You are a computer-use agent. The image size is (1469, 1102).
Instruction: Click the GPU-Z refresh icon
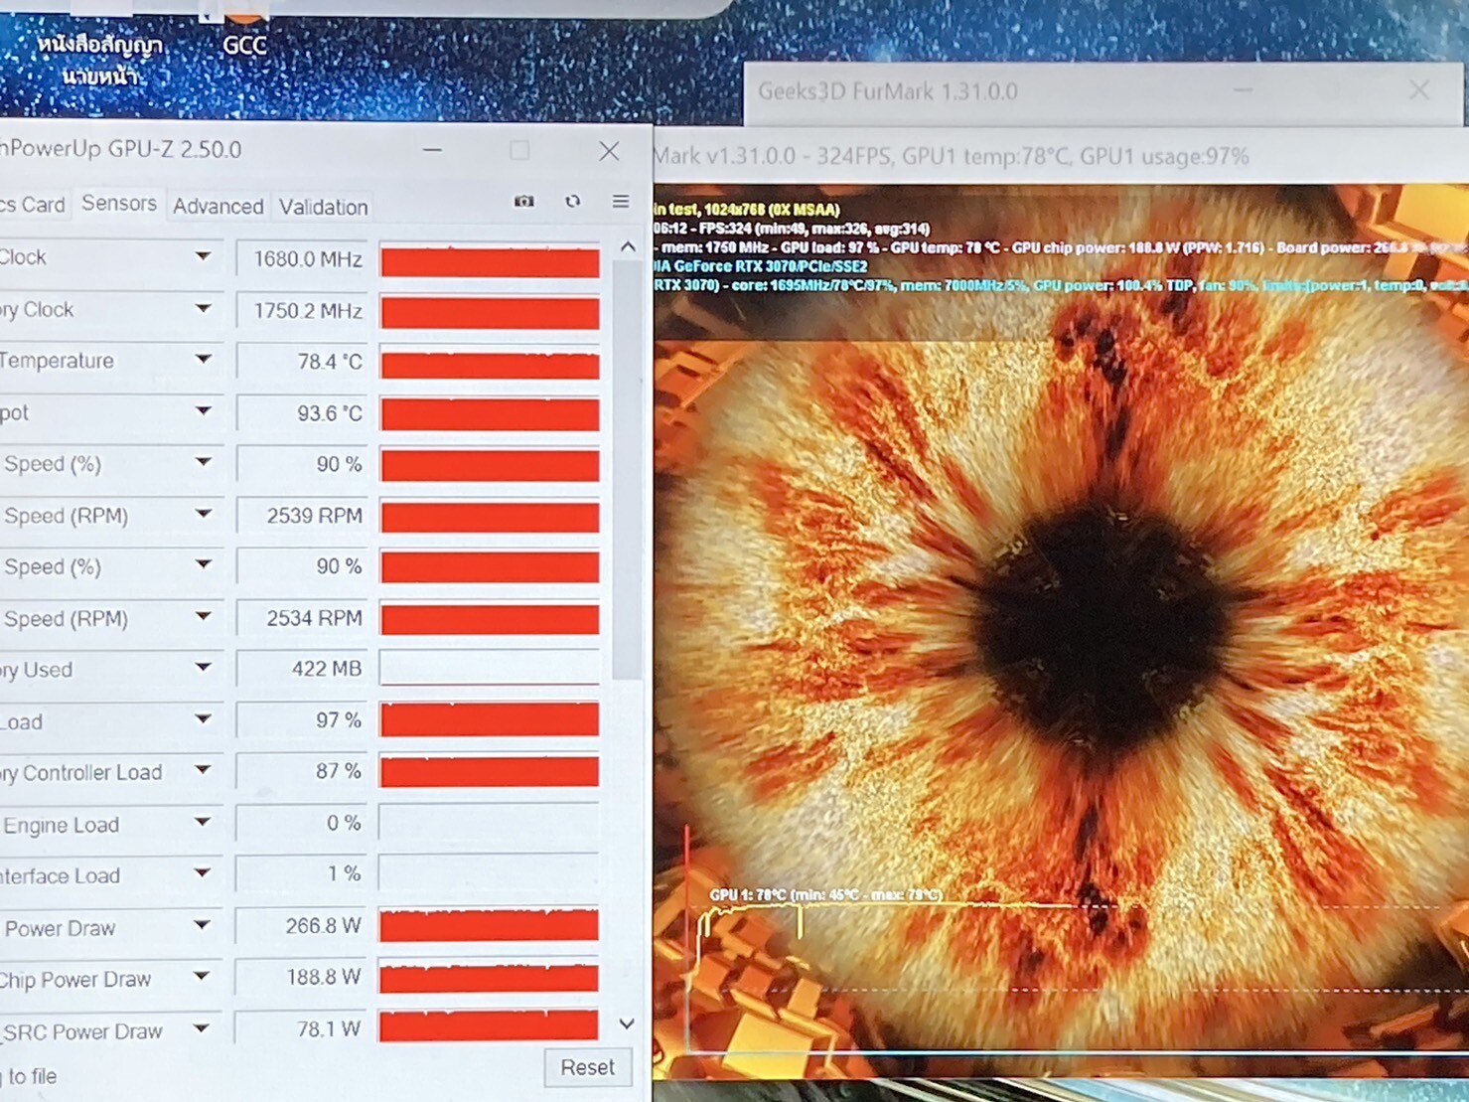pyautogui.click(x=572, y=201)
